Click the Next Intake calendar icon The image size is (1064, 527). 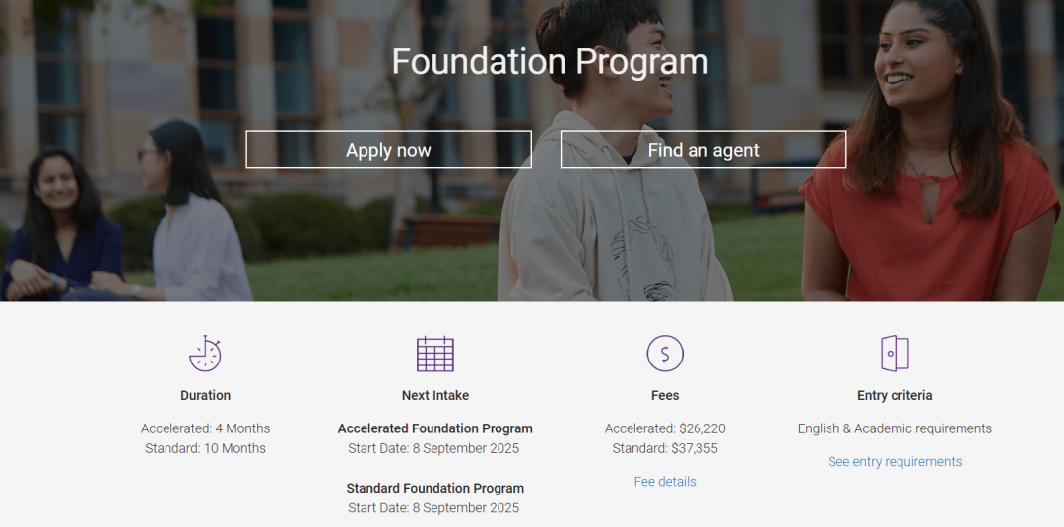(435, 354)
